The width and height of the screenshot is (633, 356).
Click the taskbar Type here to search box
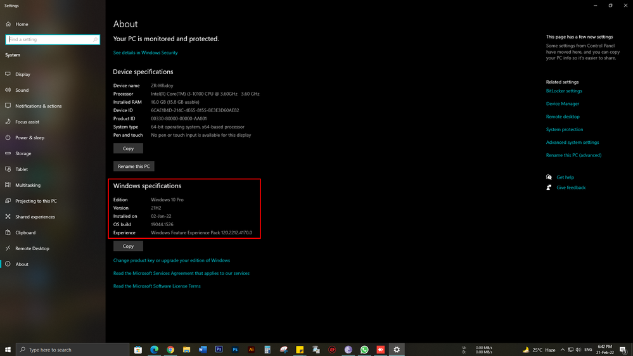tap(73, 350)
